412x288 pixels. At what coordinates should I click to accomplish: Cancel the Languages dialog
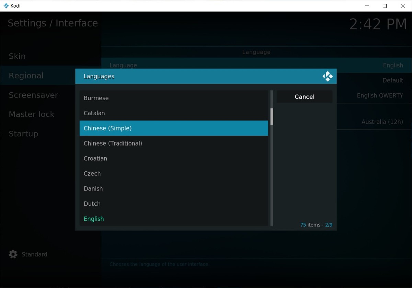pos(305,97)
